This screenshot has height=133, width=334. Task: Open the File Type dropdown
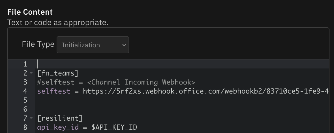(93, 45)
